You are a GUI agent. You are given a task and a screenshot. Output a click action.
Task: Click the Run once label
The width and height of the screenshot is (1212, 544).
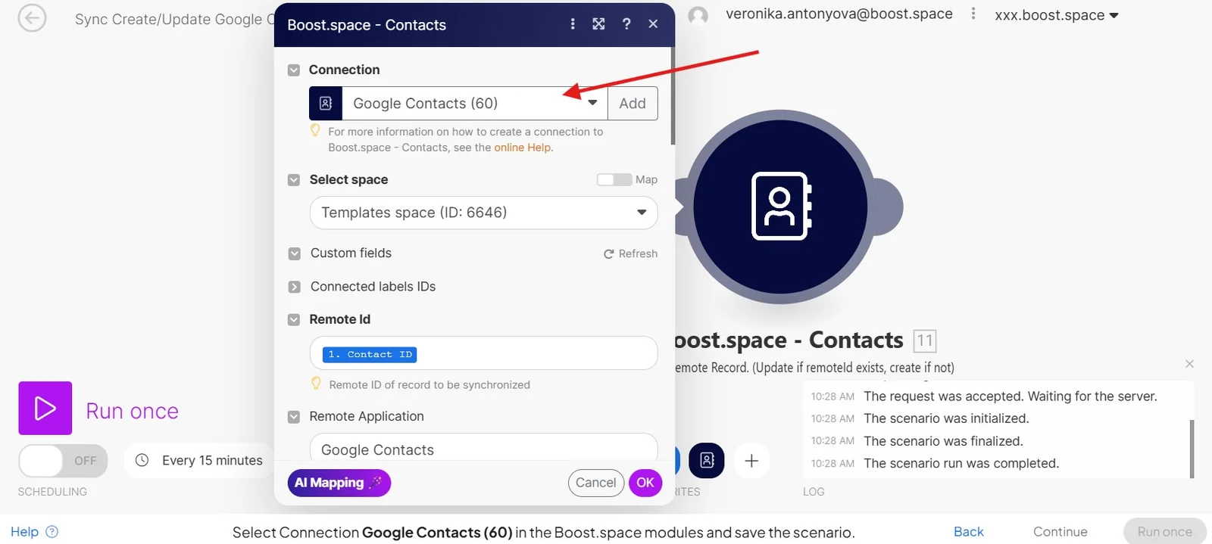[133, 411]
